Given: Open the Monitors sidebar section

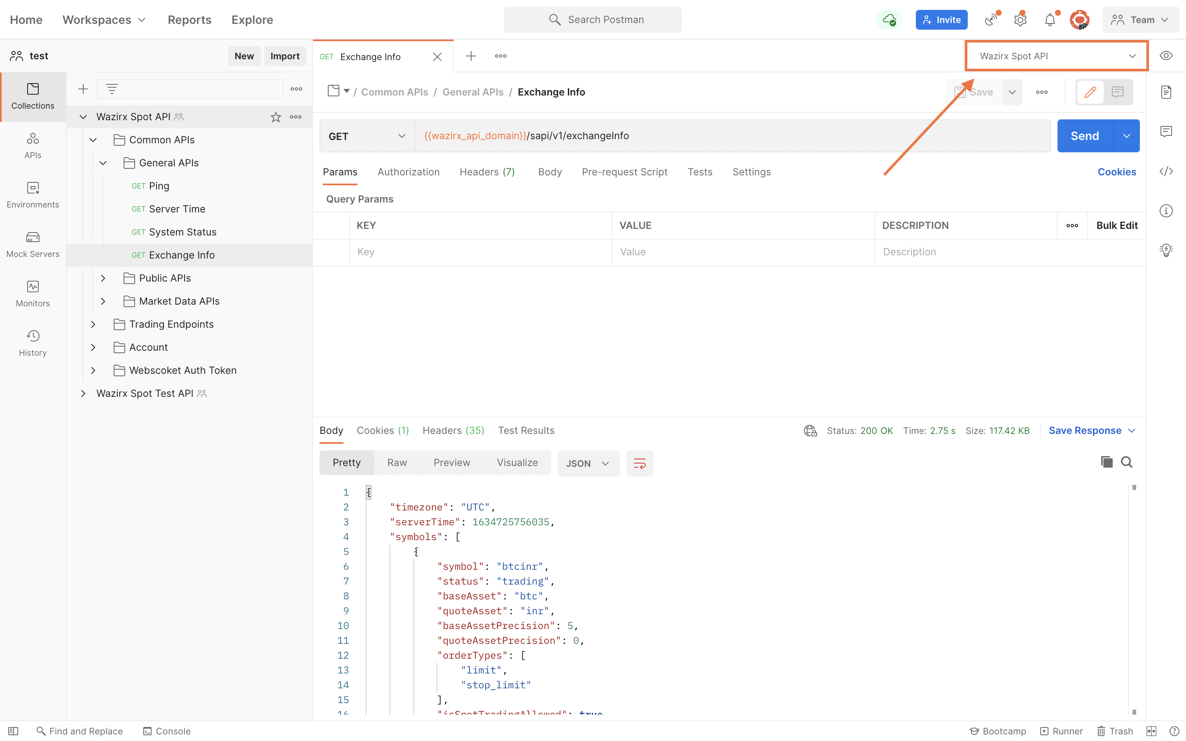Looking at the screenshot, I should pos(33,294).
